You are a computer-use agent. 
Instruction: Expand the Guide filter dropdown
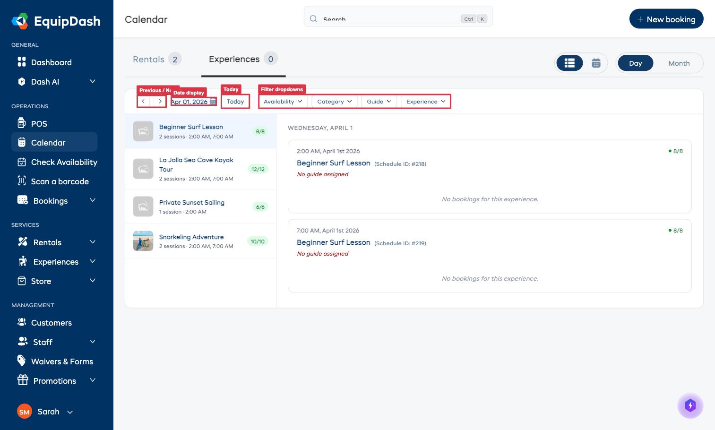click(379, 101)
